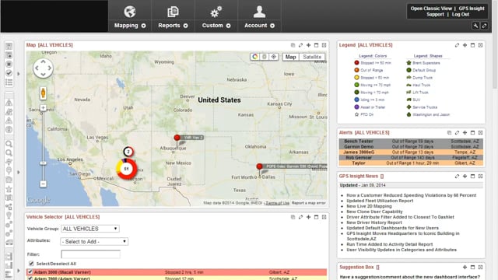Click Map panel copy icon
The width and height of the screenshot is (498, 280).
tap(293, 45)
